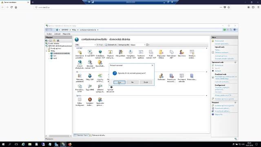Screen dimensions: 261x147
Task: Open the Ověřování icon
Action: point(161,77)
